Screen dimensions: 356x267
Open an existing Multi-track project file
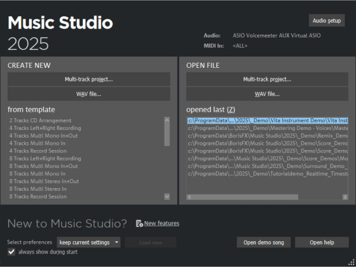267,79
